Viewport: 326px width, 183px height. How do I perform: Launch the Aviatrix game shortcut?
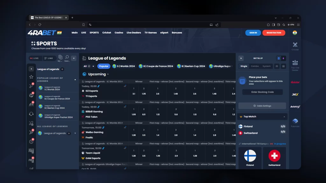click(295, 107)
